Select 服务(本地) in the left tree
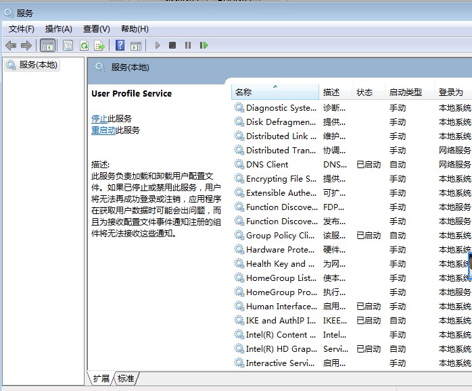This screenshot has width=472, height=391. coord(38,65)
